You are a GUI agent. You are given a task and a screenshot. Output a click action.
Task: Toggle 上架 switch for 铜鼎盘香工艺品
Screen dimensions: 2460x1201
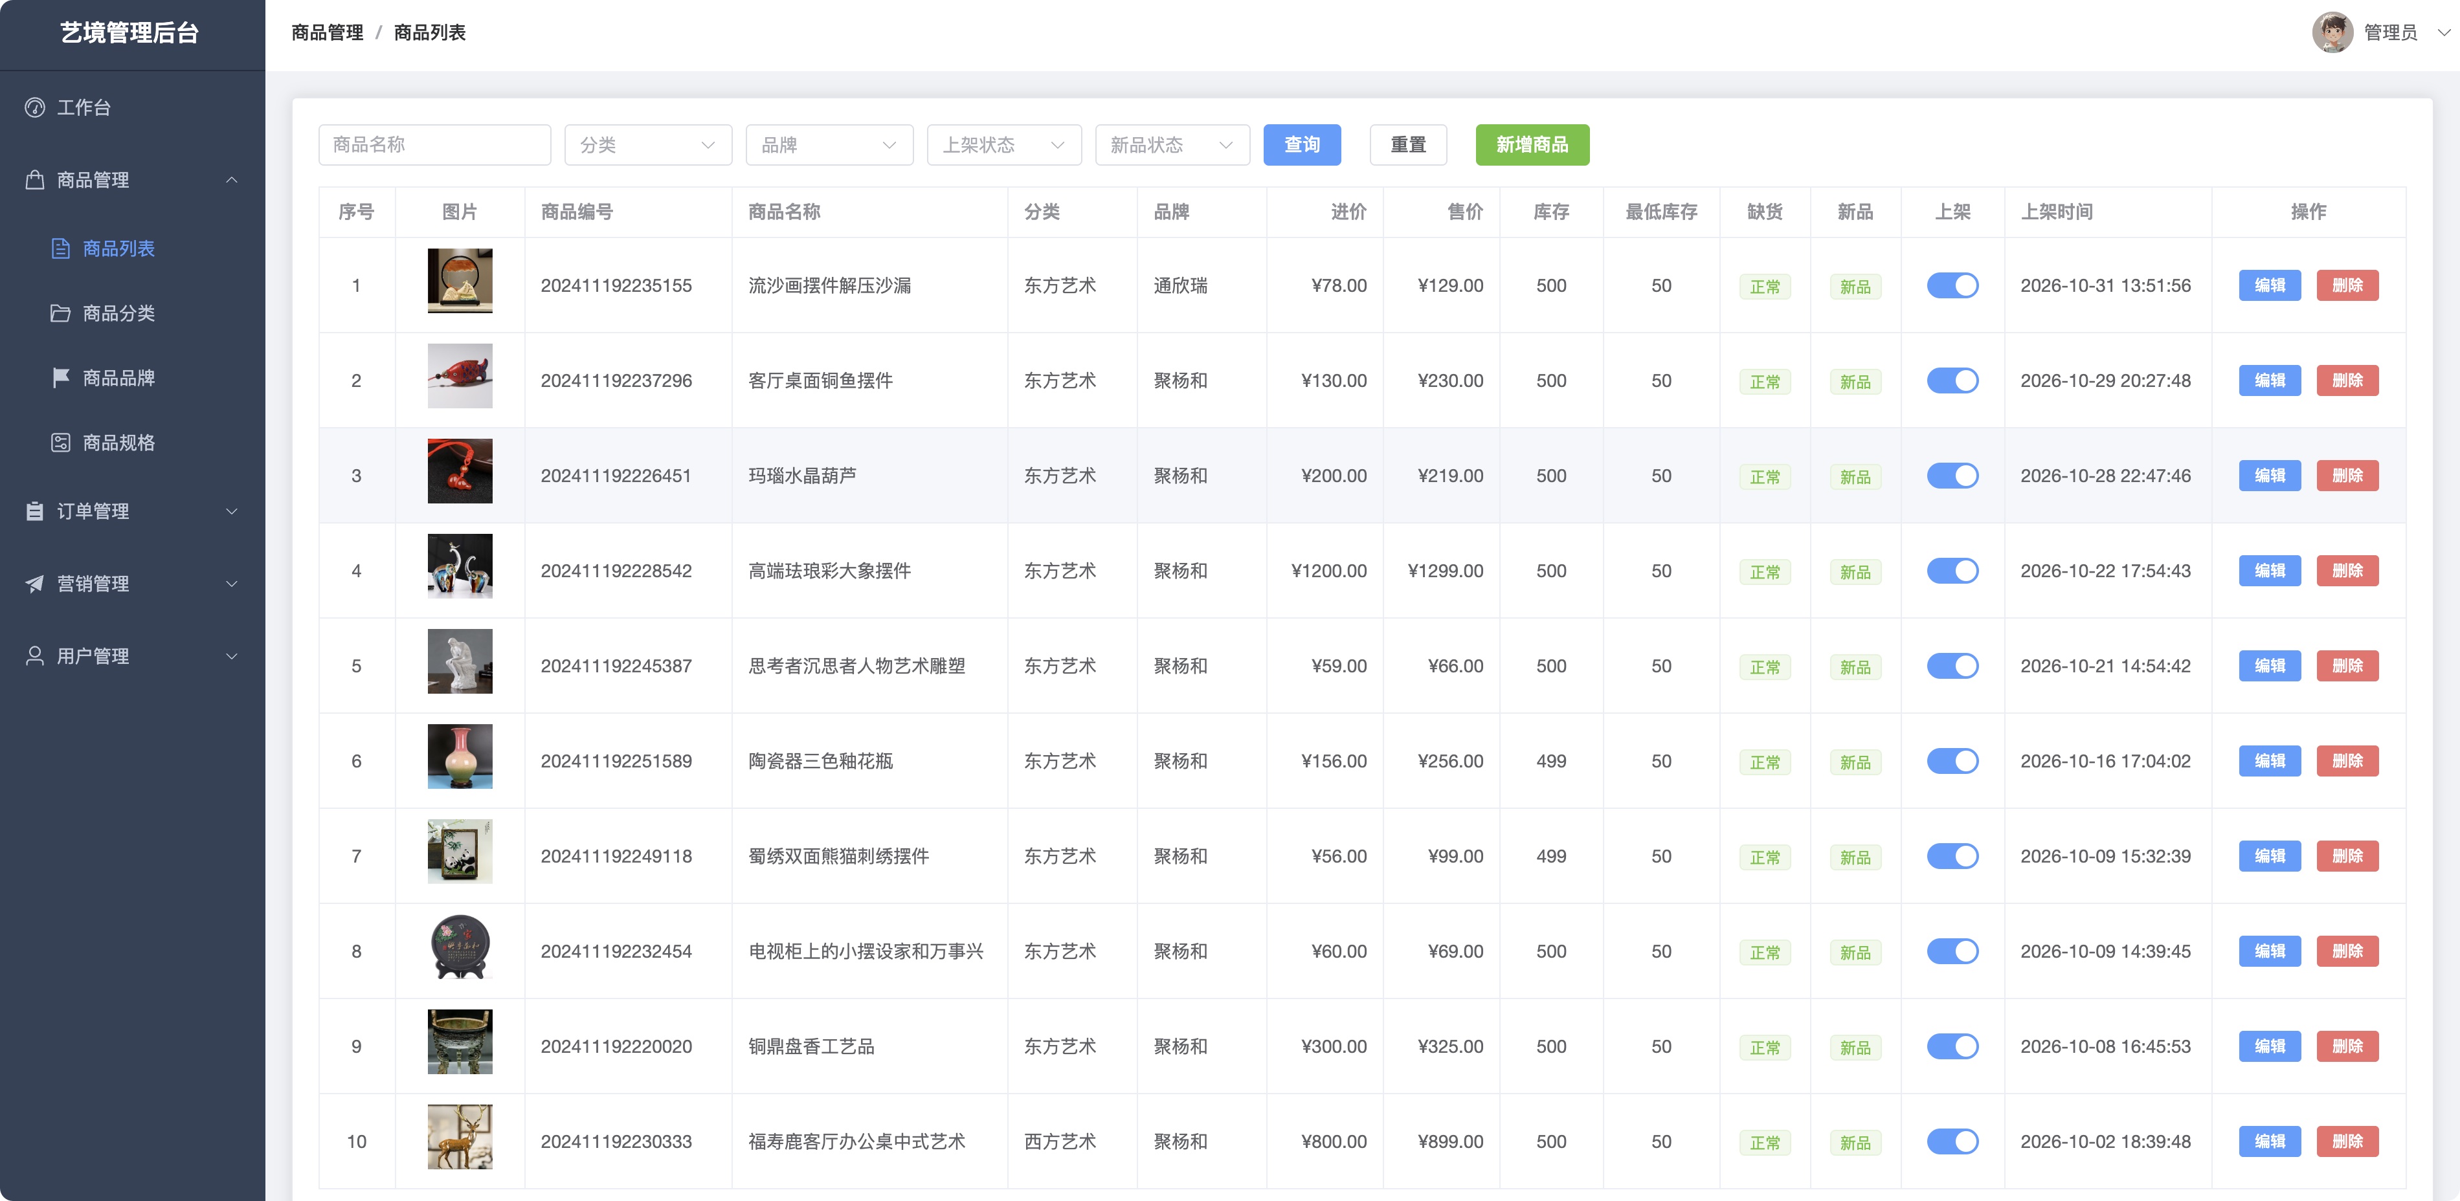1952,1046
